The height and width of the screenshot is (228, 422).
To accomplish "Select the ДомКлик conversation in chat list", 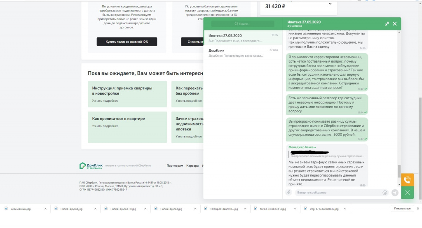I will pyautogui.click(x=243, y=53).
